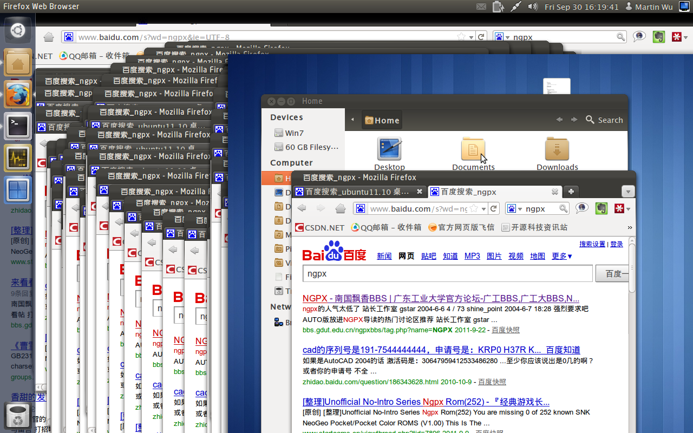The height and width of the screenshot is (433, 693).
Task: Open LastPass dropdown arrow in front Firefox
Action: point(628,209)
